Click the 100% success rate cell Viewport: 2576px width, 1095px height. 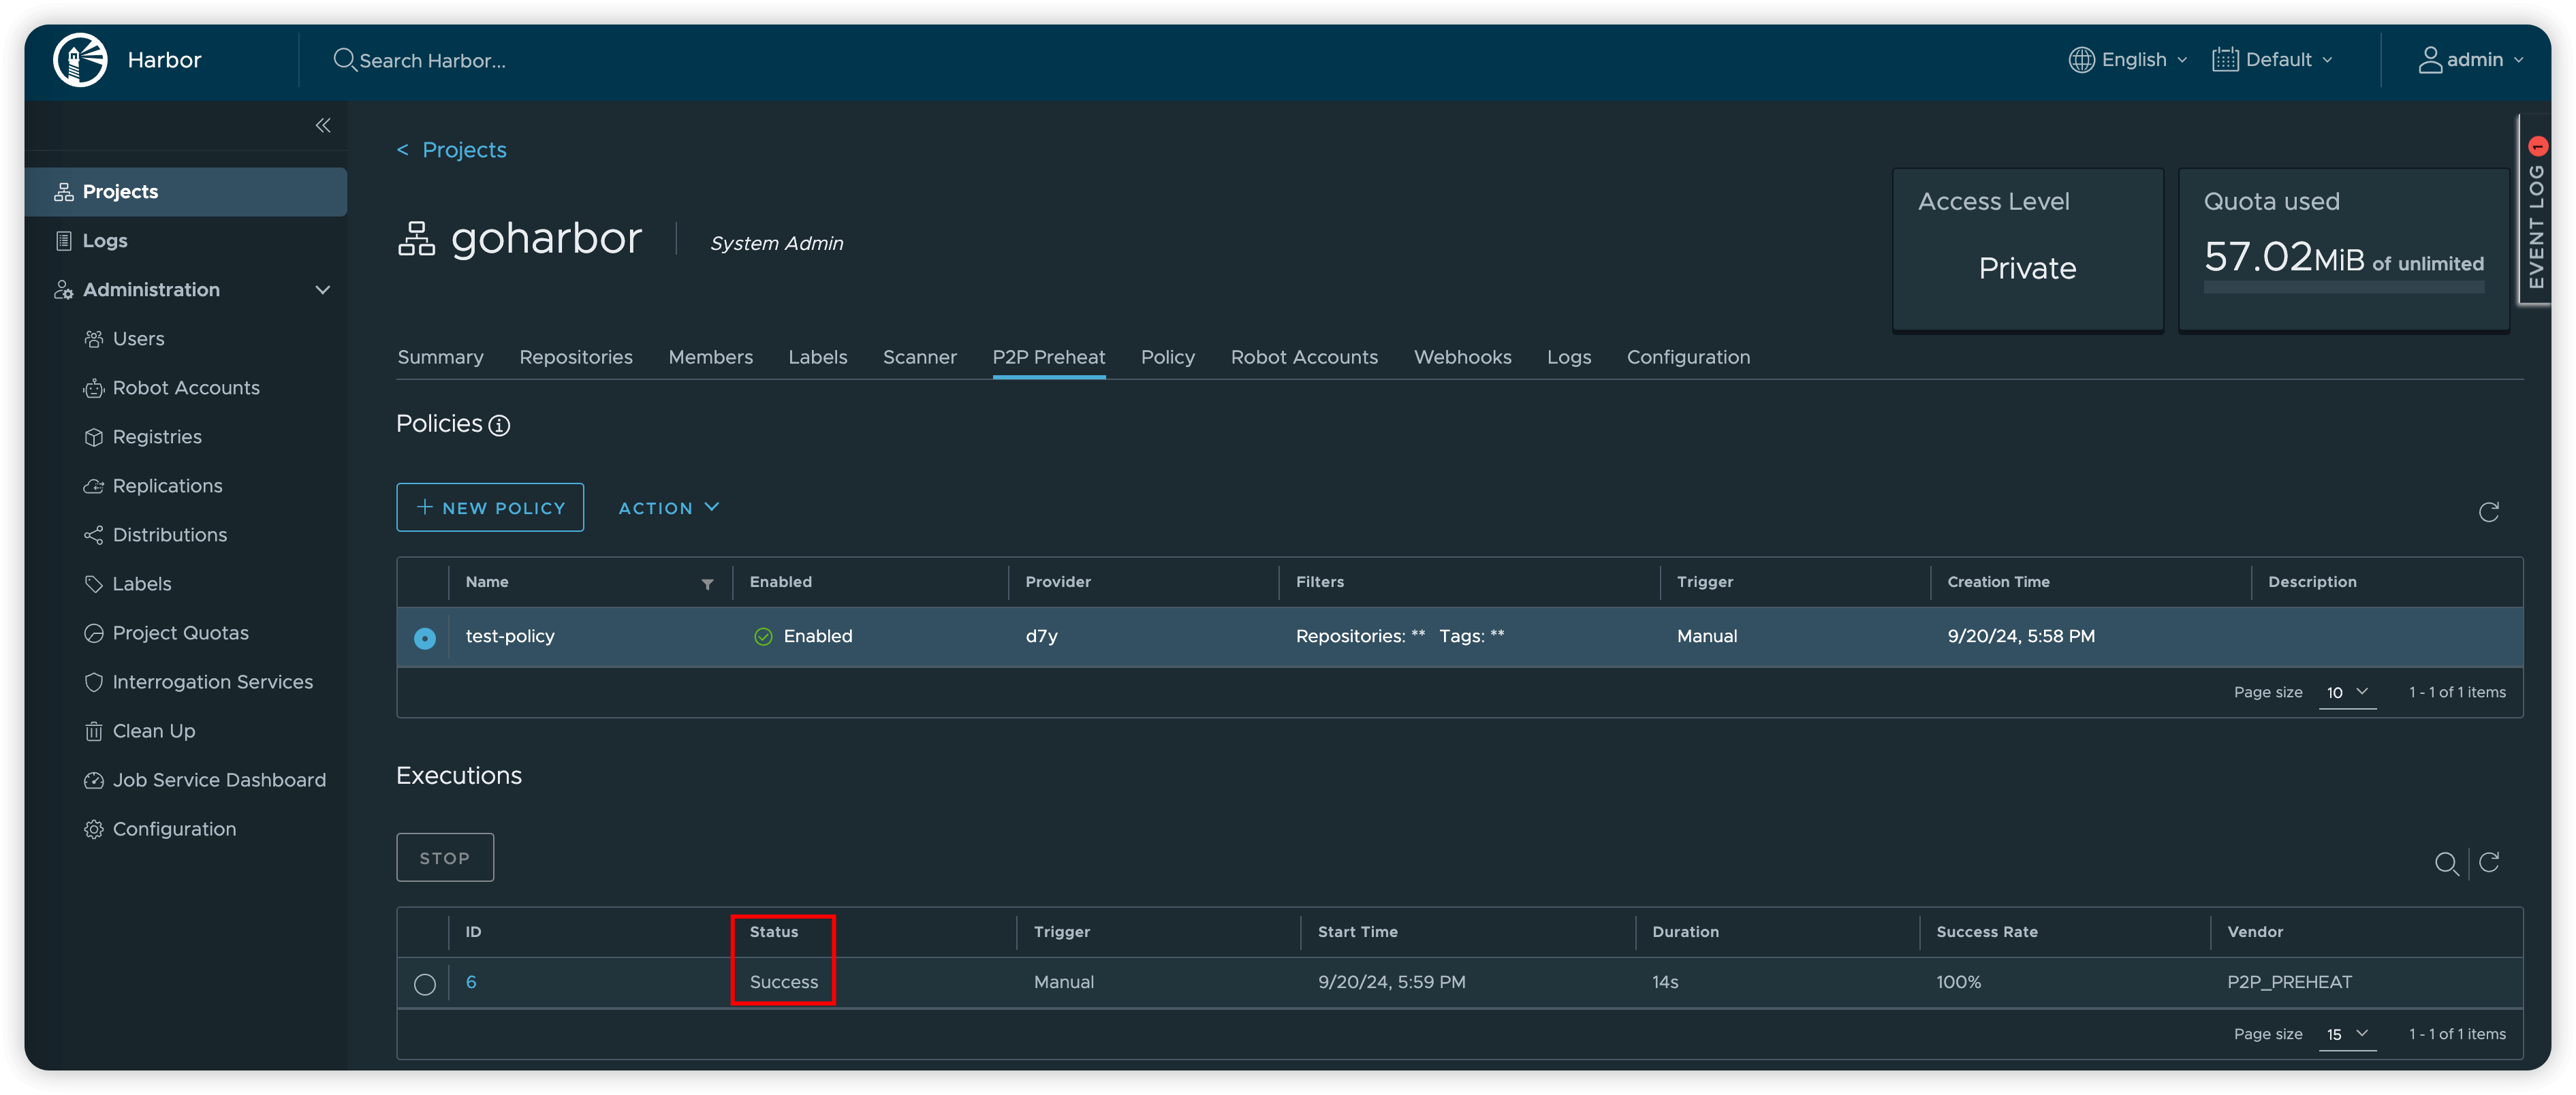tap(1958, 982)
